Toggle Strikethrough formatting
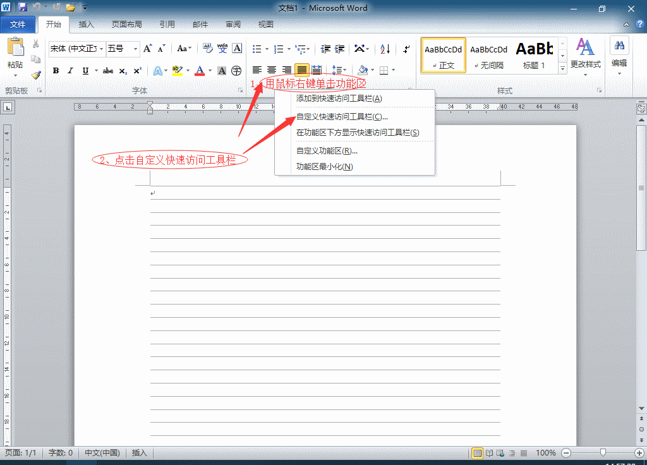 point(108,71)
